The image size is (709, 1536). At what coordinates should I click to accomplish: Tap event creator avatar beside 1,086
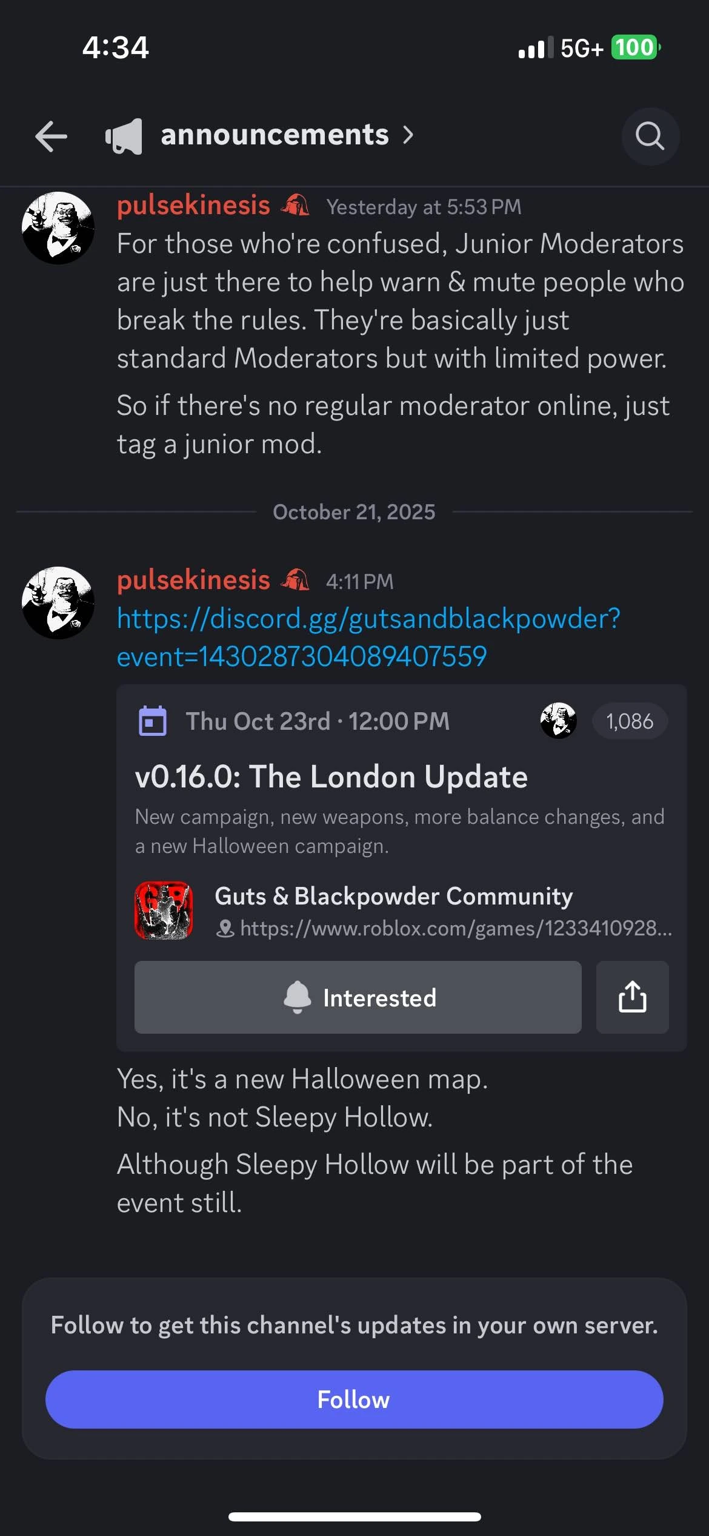coord(558,721)
